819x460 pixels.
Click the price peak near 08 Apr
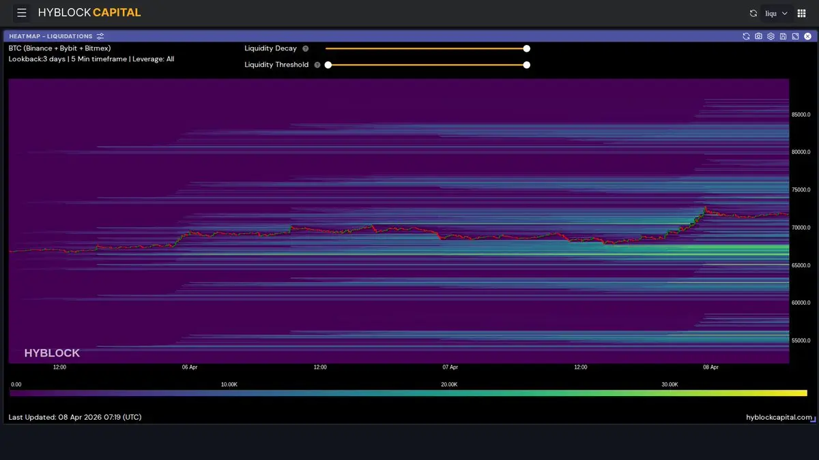pyautogui.click(x=705, y=208)
